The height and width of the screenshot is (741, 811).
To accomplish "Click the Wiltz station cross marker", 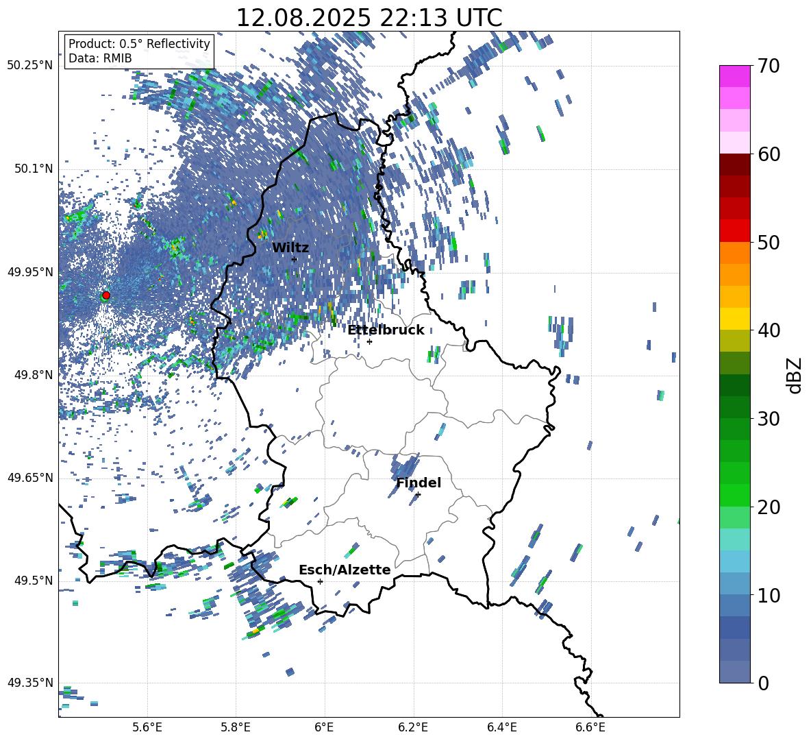I will (295, 259).
